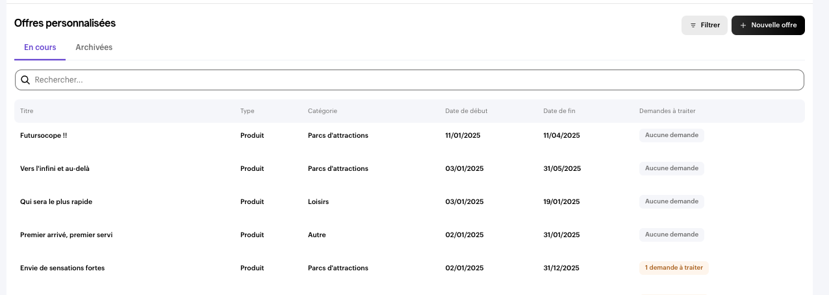829x295 pixels.
Task: Select the En cours tab
Action: tap(40, 47)
